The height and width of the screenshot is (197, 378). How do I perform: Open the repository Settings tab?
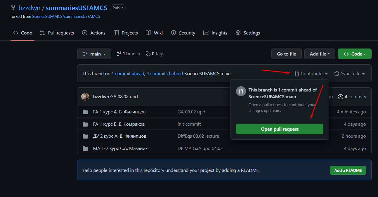(x=248, y=33)
